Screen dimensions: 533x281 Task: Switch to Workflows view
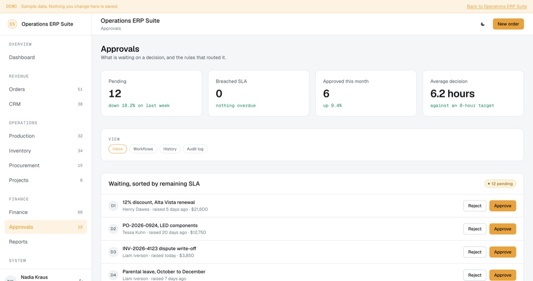tap(143, 149)
